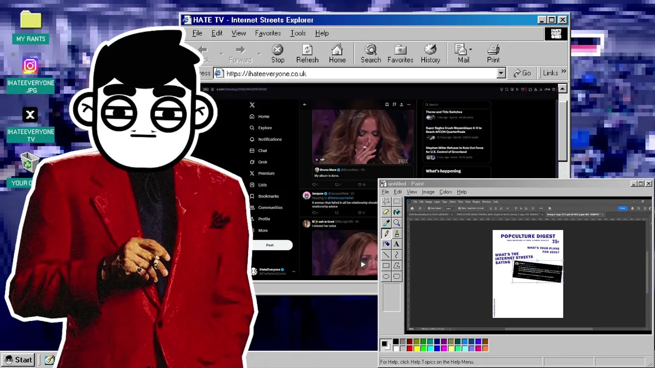This screenshot has height=368, width=655.
Task: Select the Ellipse tool in Paint
Action: pos(386,277)
